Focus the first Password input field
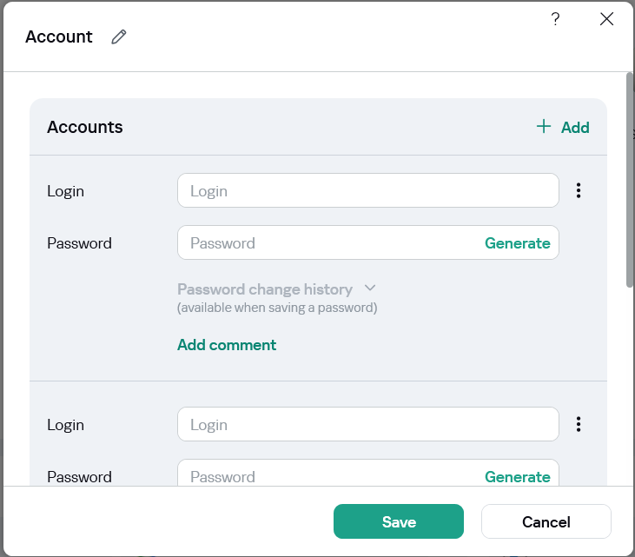Screen dimensions: 635x557 click(x=330, y=243)
